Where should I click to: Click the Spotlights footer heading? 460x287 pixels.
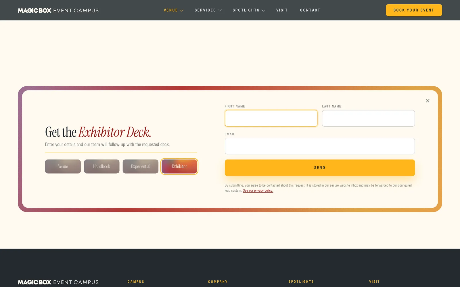[301, 282]
